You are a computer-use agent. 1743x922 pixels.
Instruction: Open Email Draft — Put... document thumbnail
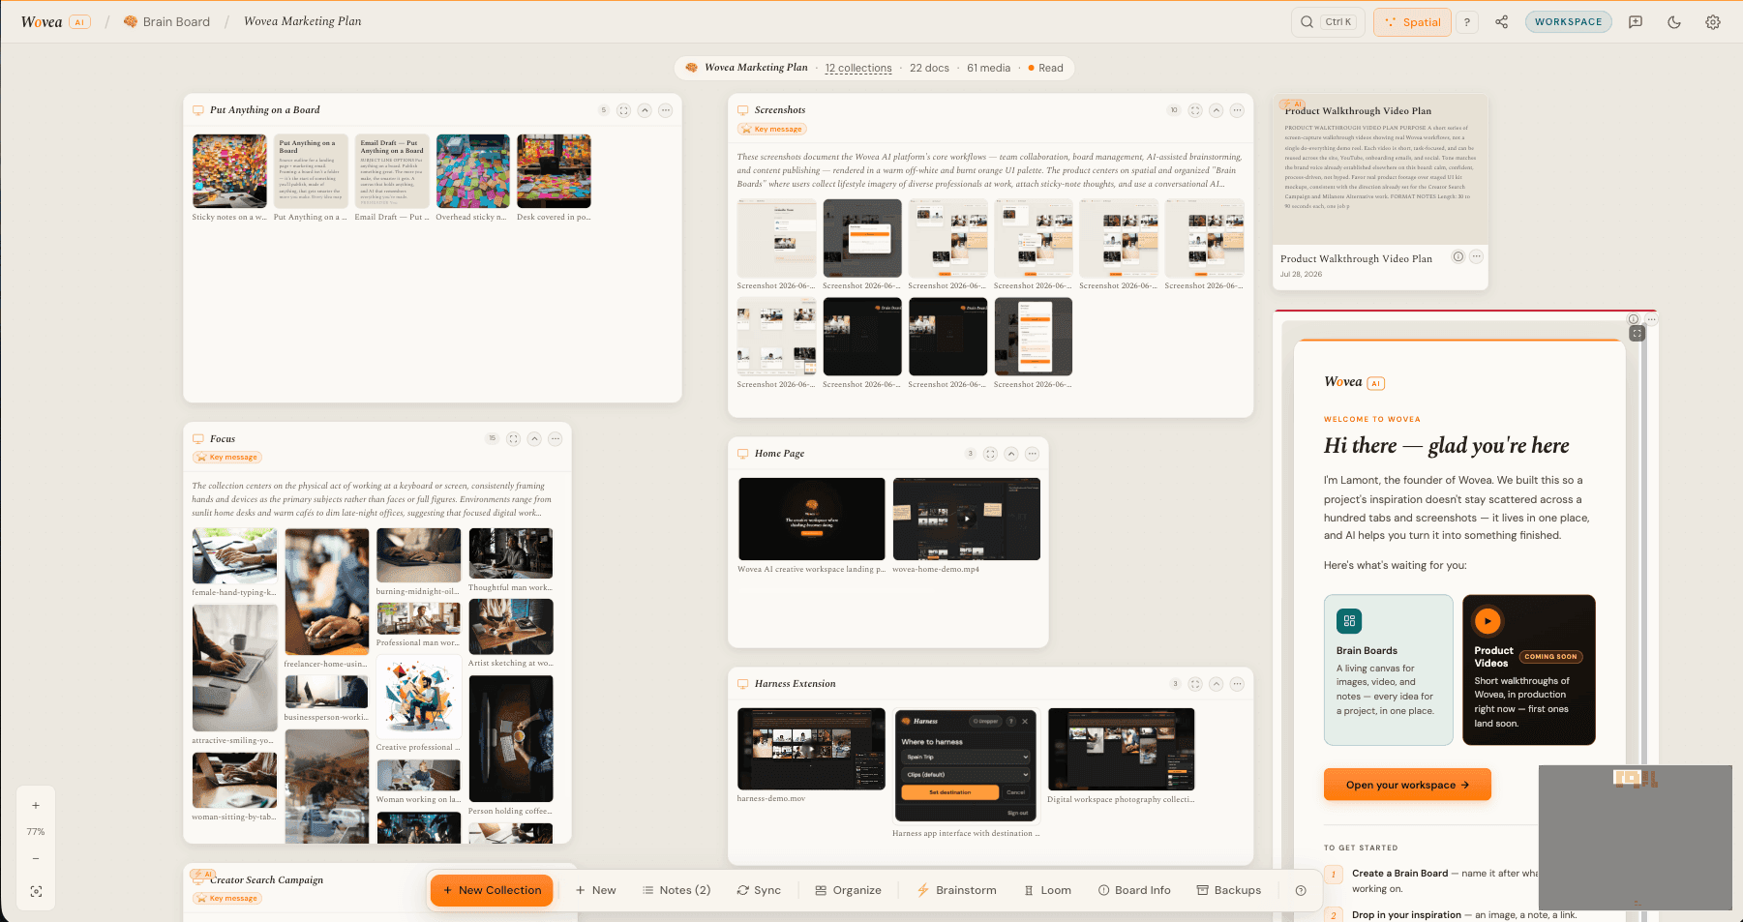tap(392, 171)
